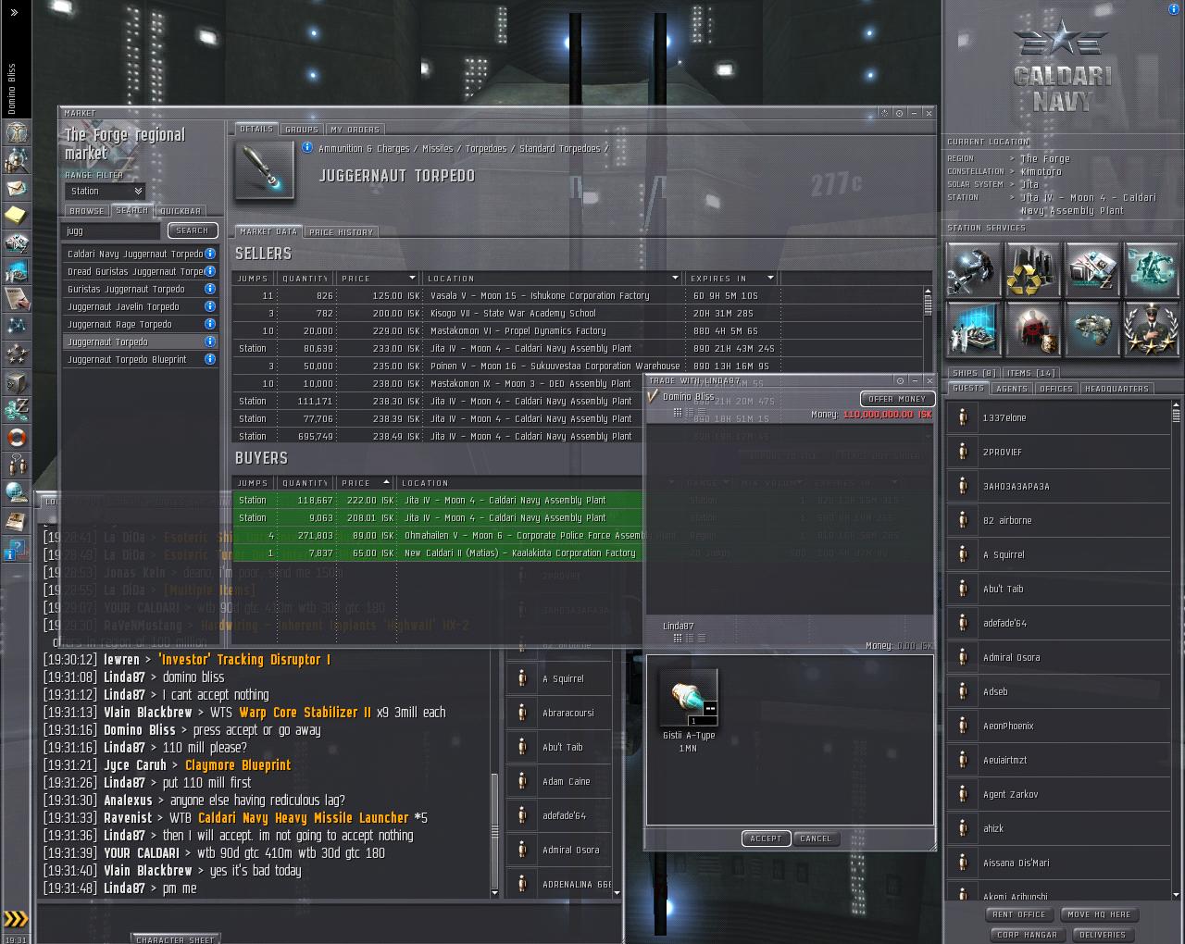Open the Warp Core Stabilizer II chat link
This screenshot has height=944, width=1185.
[306, 713]
